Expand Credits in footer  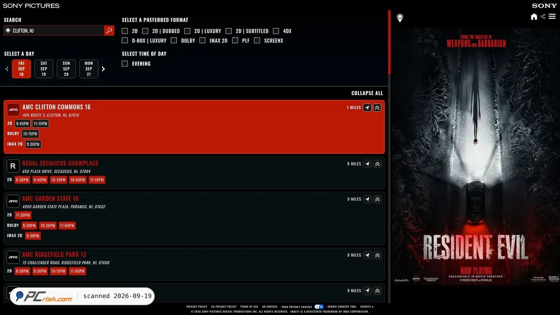coord(367,306)
